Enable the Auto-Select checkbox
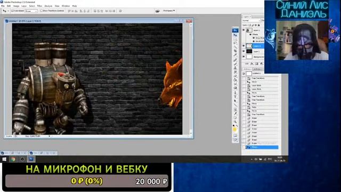 click(x=12, y=11)
